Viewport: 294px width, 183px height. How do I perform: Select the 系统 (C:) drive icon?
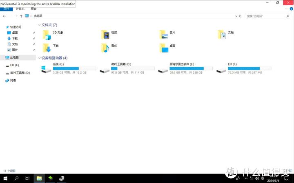tap(46, 70)
